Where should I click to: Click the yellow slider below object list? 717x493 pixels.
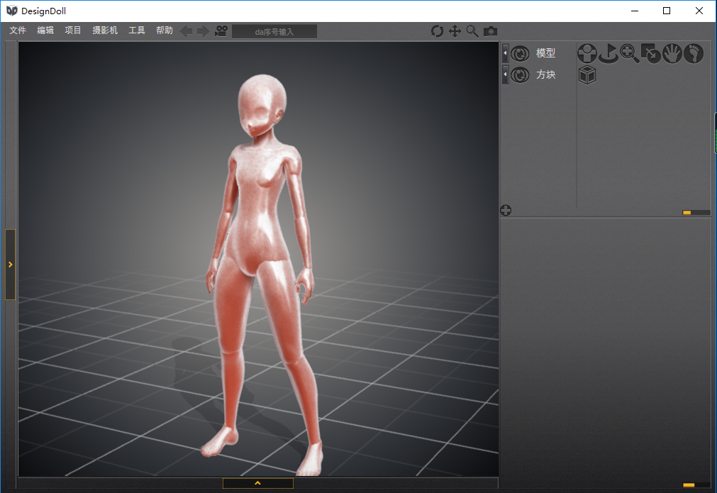point(687,212)
